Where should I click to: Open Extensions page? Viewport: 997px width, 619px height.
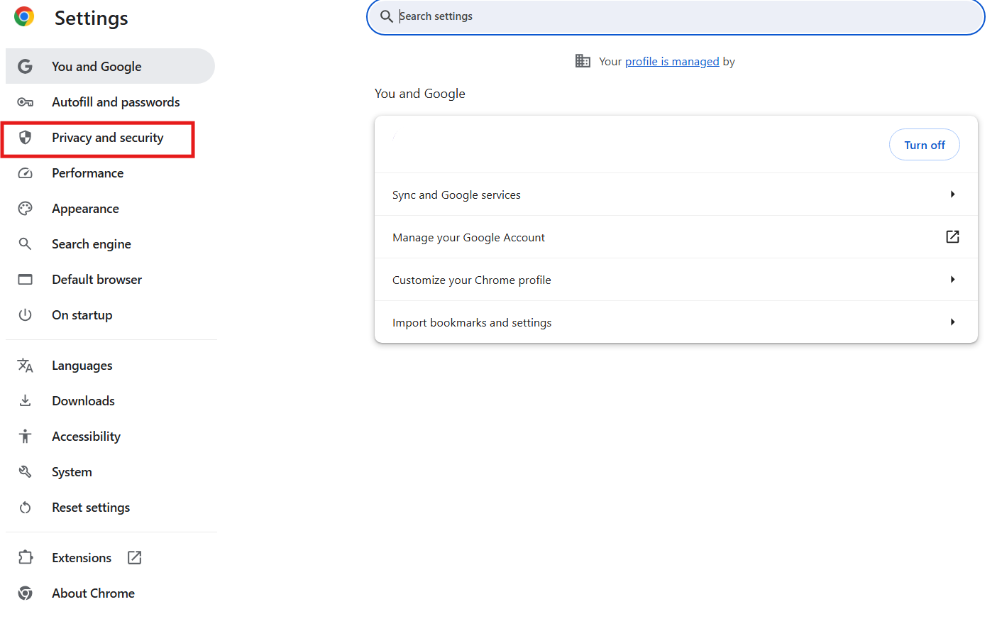(110, 558)
